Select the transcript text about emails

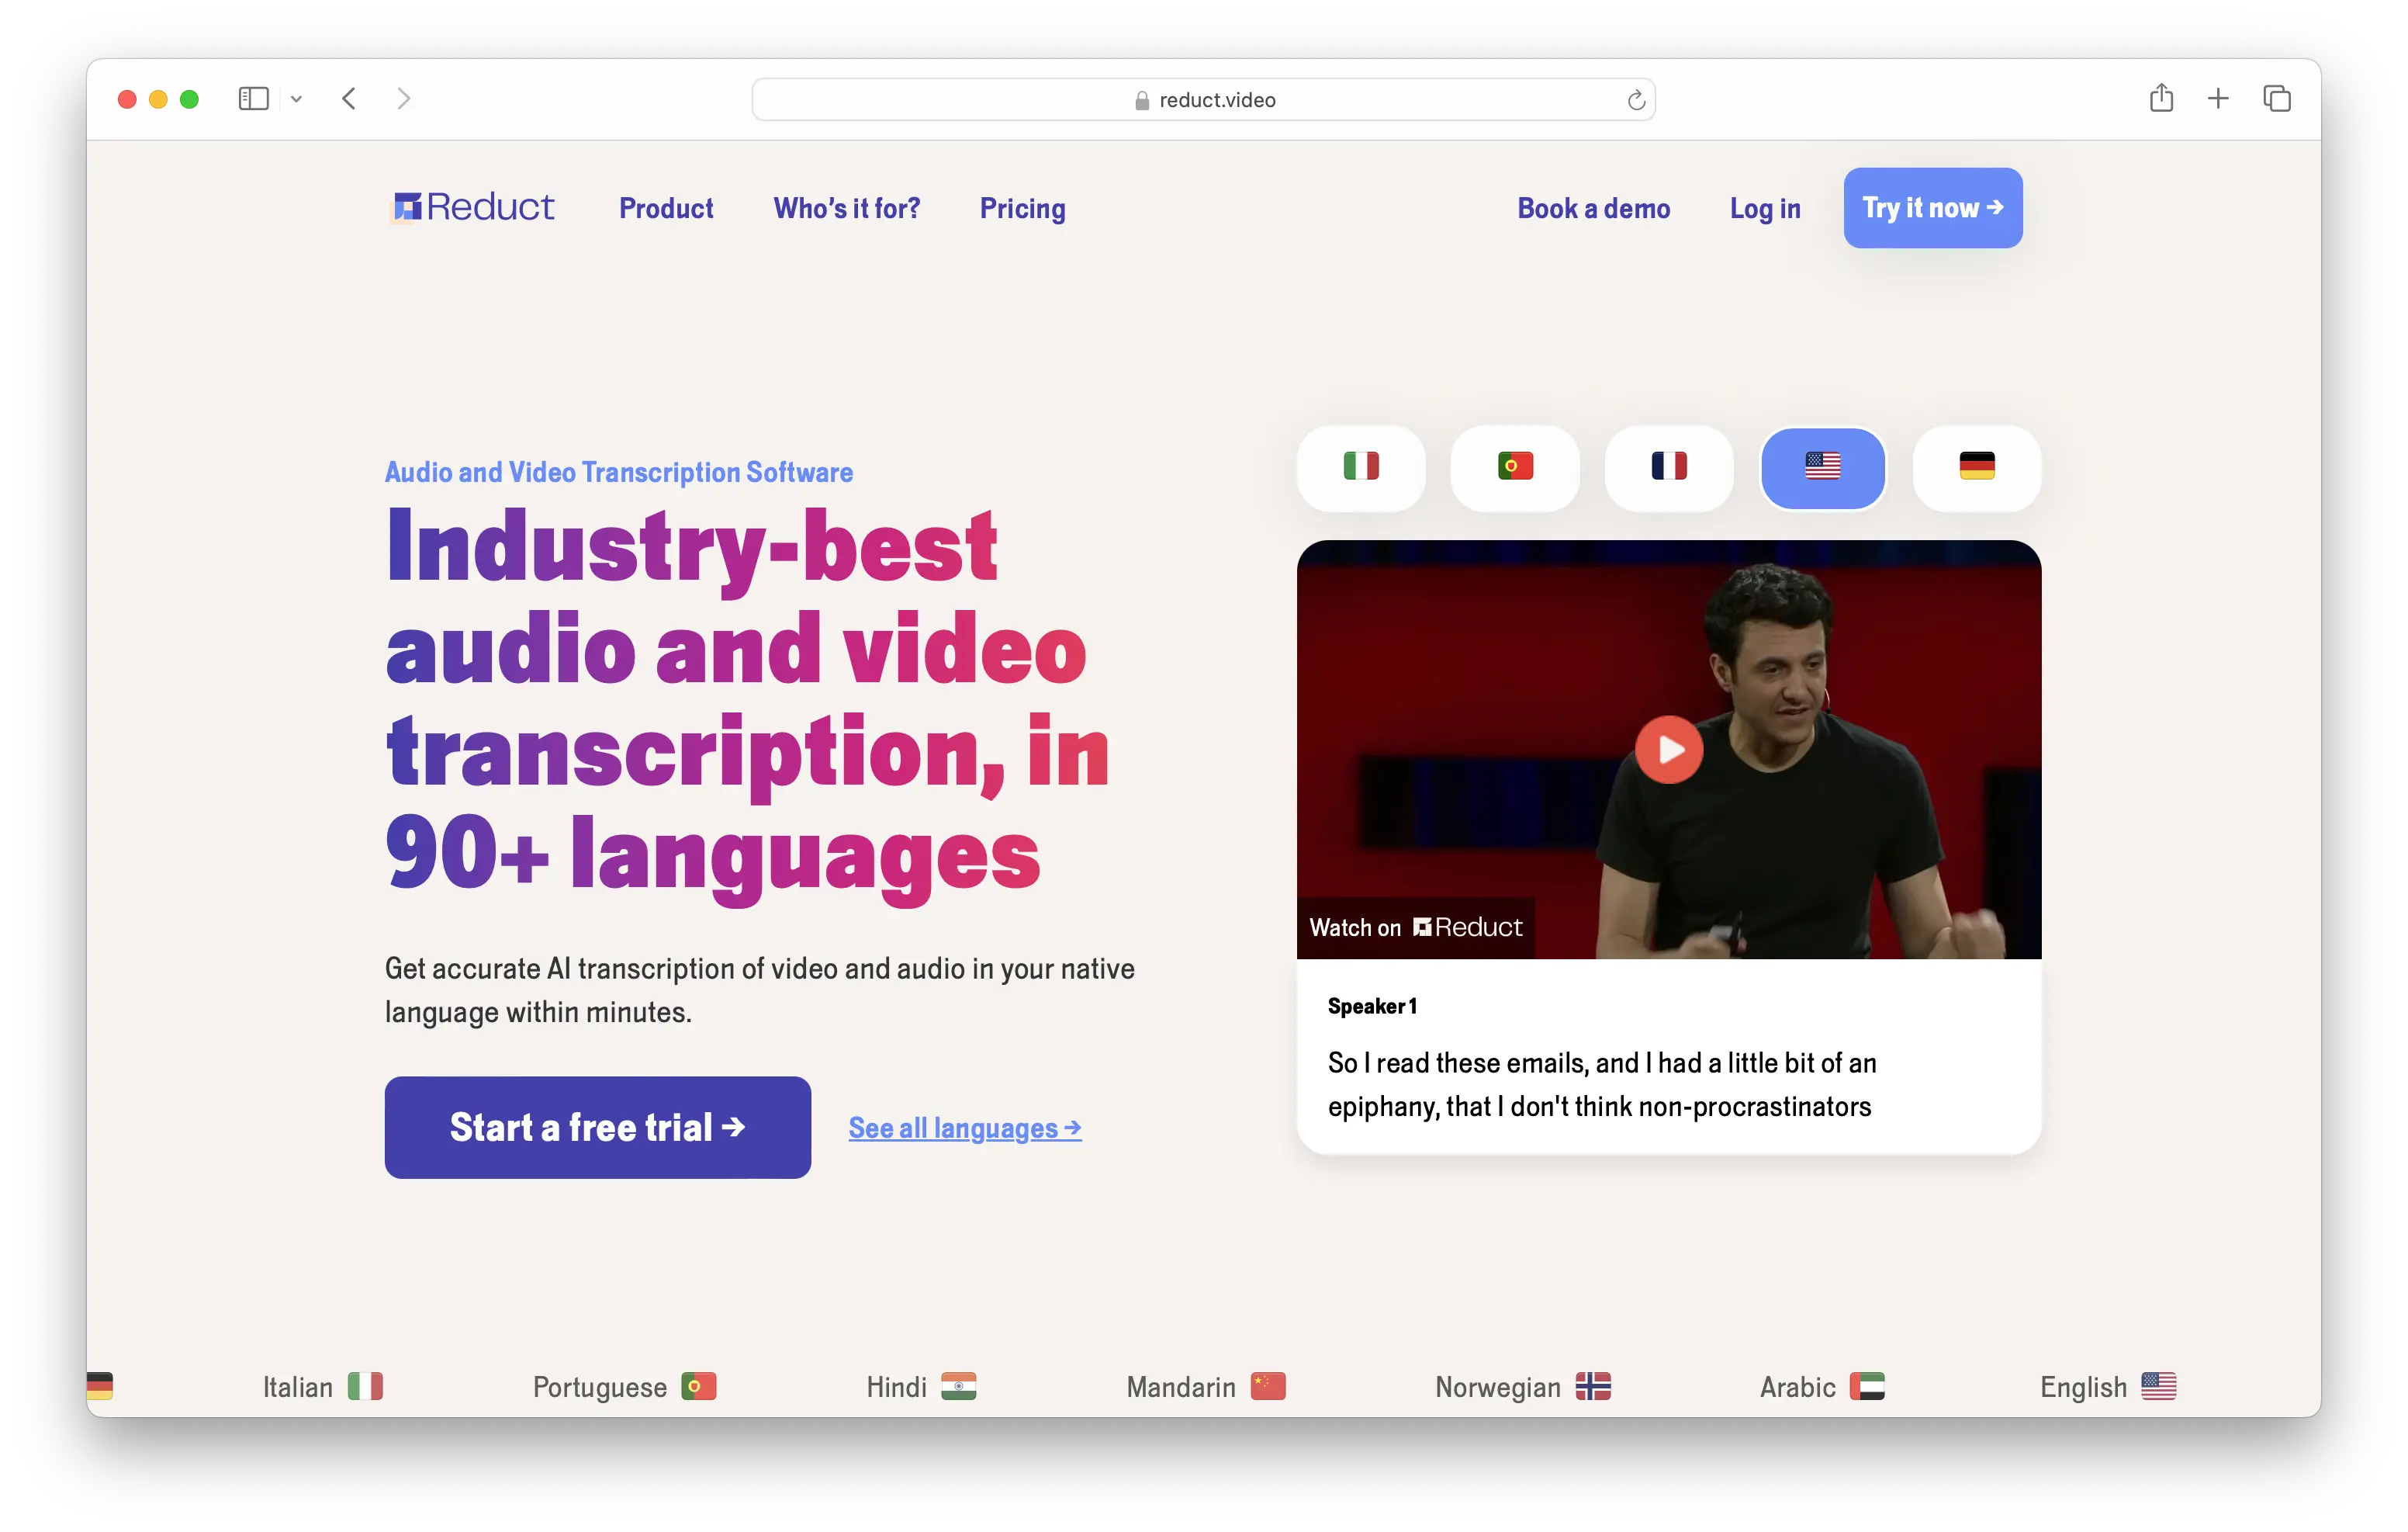tap(1601, 1083)
